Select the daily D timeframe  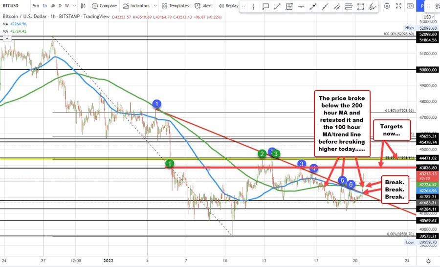coord(60,6)
